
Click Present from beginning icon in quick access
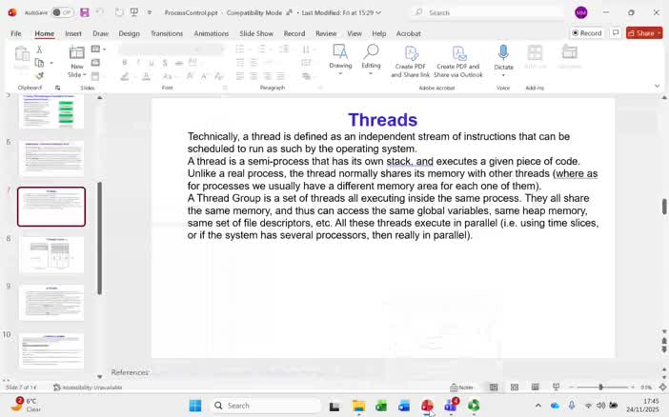pyautogui.click(x=134, y=12)
